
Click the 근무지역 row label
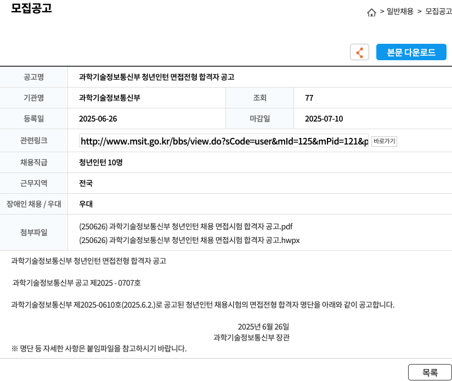[33, 183]
